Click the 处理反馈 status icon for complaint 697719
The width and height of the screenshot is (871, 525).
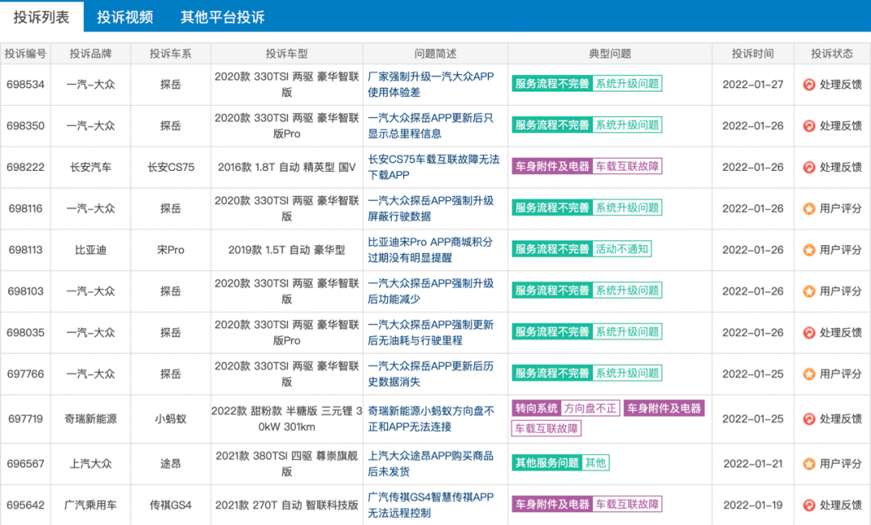pyautogui.click(x=809, y=419)
